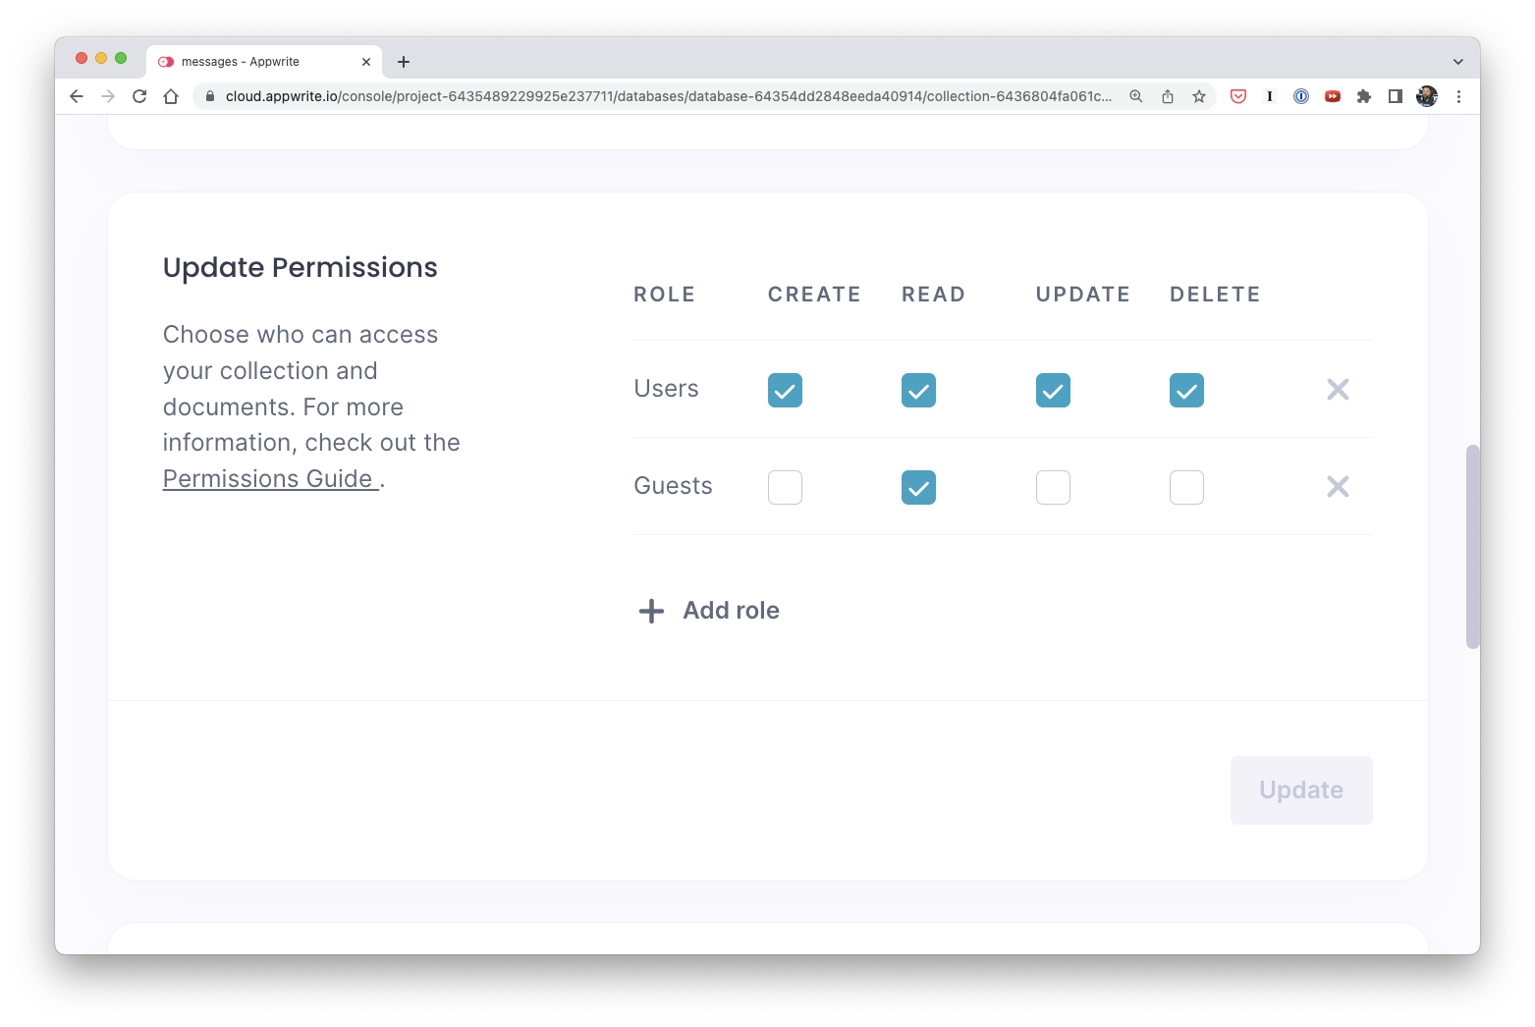Open the browser home page icon
The width and height of the screenshot is (1535, 1027).
[171, 96]
